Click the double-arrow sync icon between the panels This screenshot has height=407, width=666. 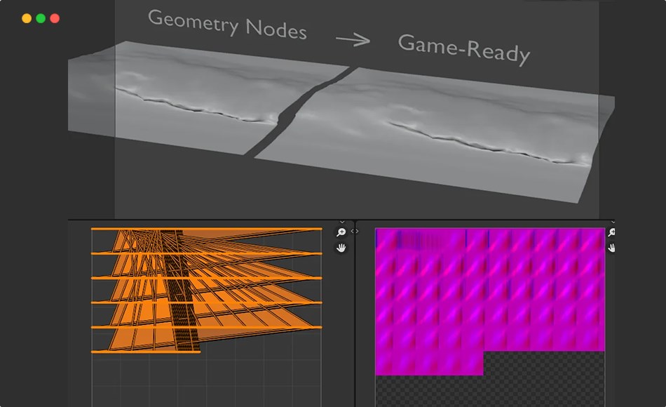pos(354,231)
